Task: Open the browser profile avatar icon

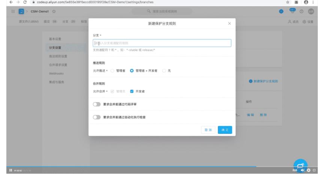Action: [x=306, y=2]
